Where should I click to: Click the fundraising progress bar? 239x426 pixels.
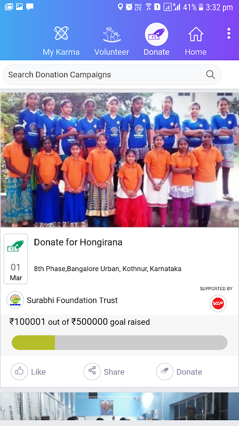coord(119,342)
